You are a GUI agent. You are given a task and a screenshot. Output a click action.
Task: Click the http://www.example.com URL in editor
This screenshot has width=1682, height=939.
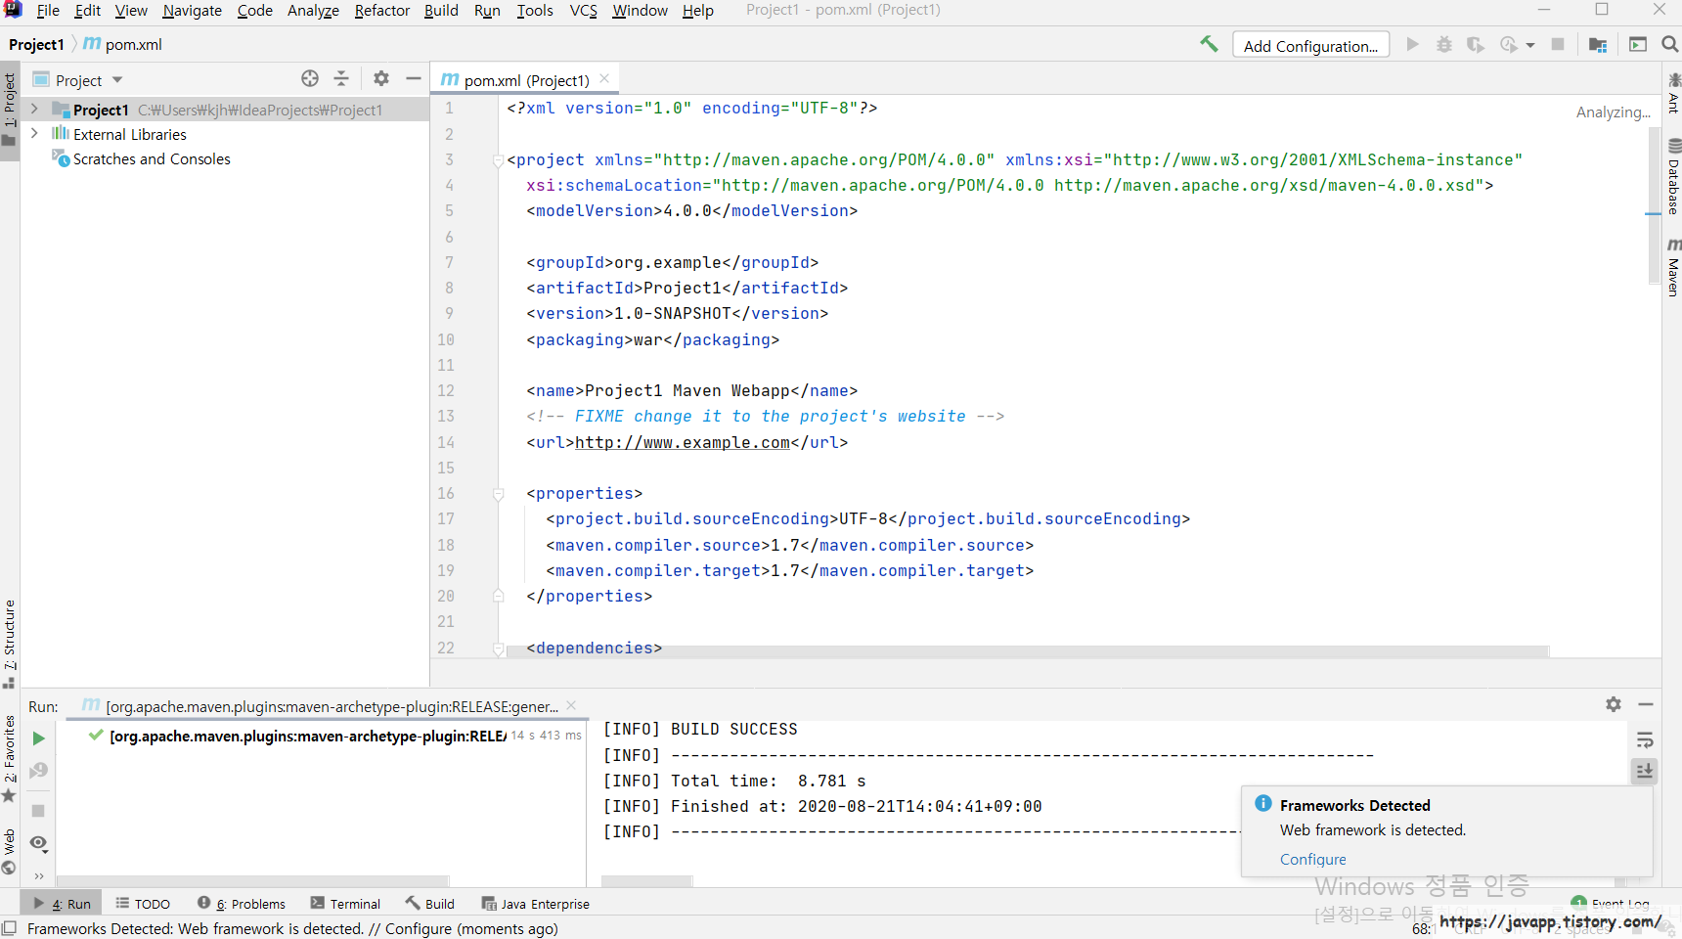tap(683, 442)
